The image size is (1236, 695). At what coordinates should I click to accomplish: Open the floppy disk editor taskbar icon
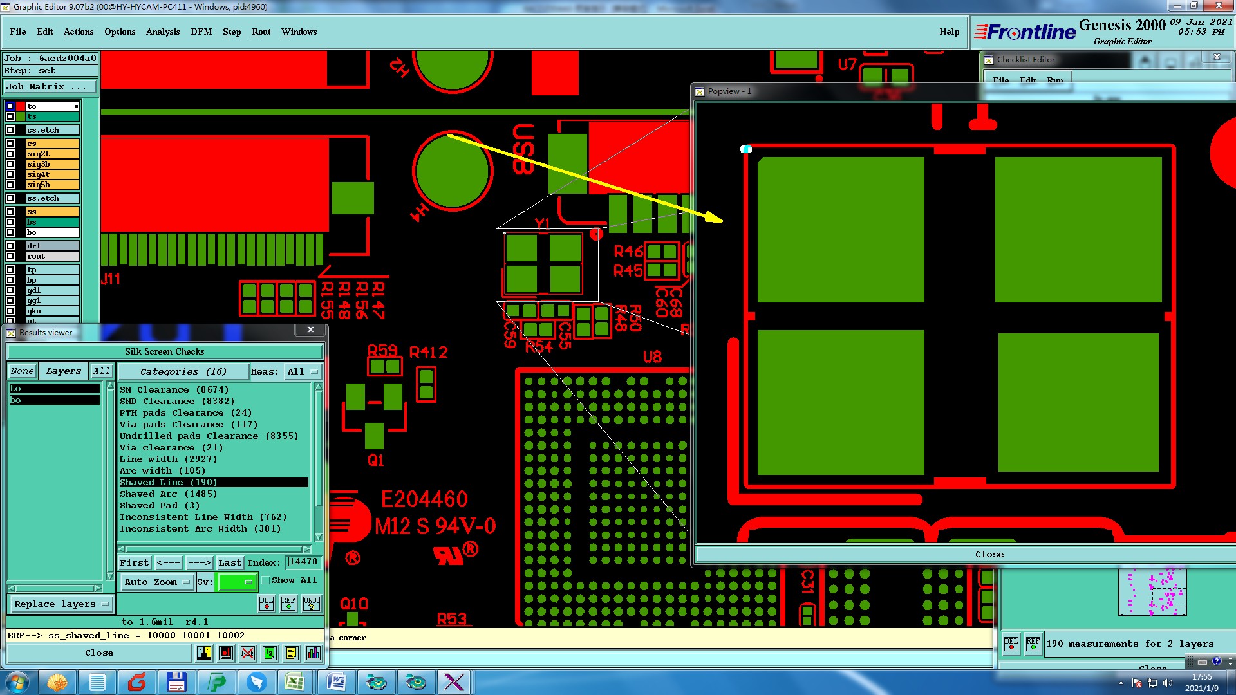point(177,682)
